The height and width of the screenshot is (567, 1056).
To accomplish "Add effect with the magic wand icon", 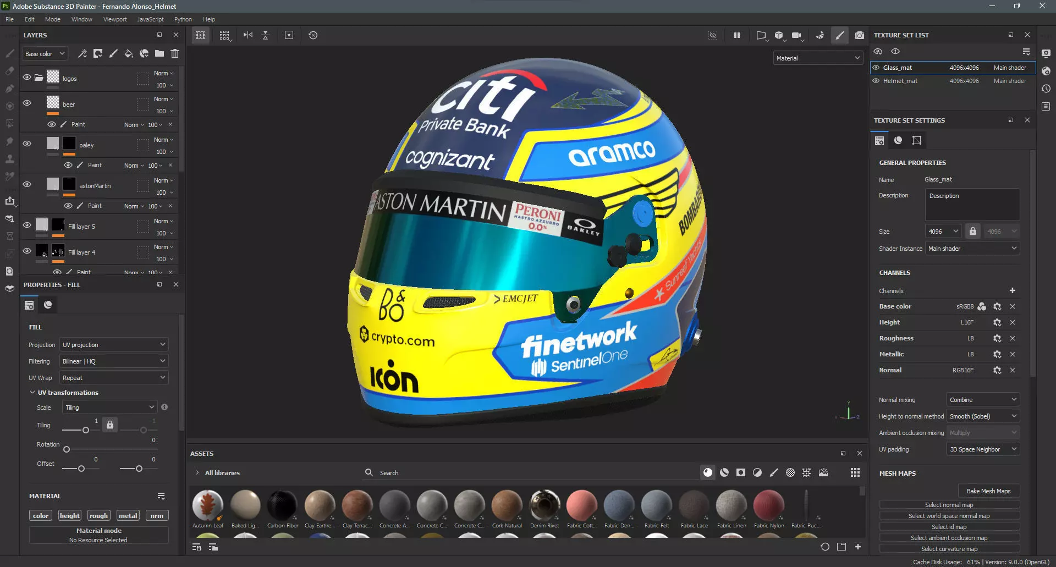I will pyautogui.click(x=82, y=53).
